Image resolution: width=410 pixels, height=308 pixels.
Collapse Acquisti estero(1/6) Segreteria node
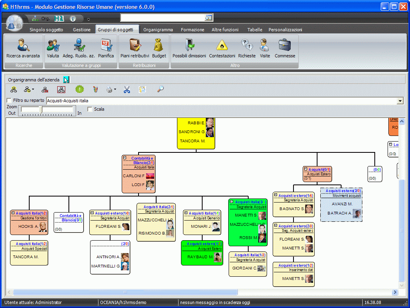[275, 195]
